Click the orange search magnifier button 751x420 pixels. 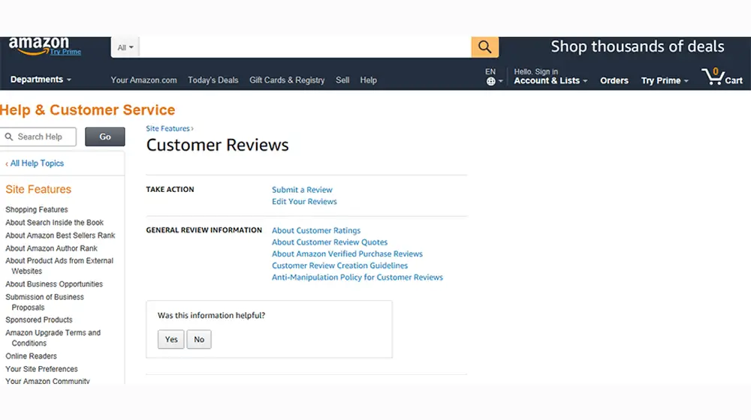pos(485,47)
